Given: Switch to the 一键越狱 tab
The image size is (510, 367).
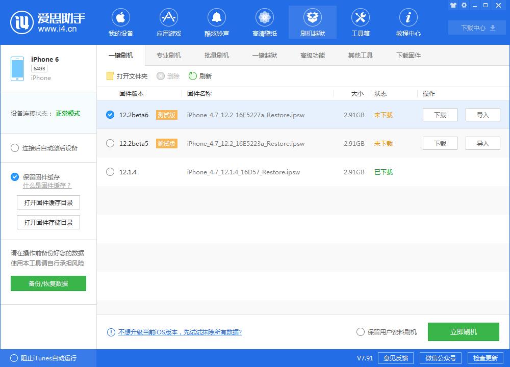Looking at the screenshot, I should click(x=264, y=55).
